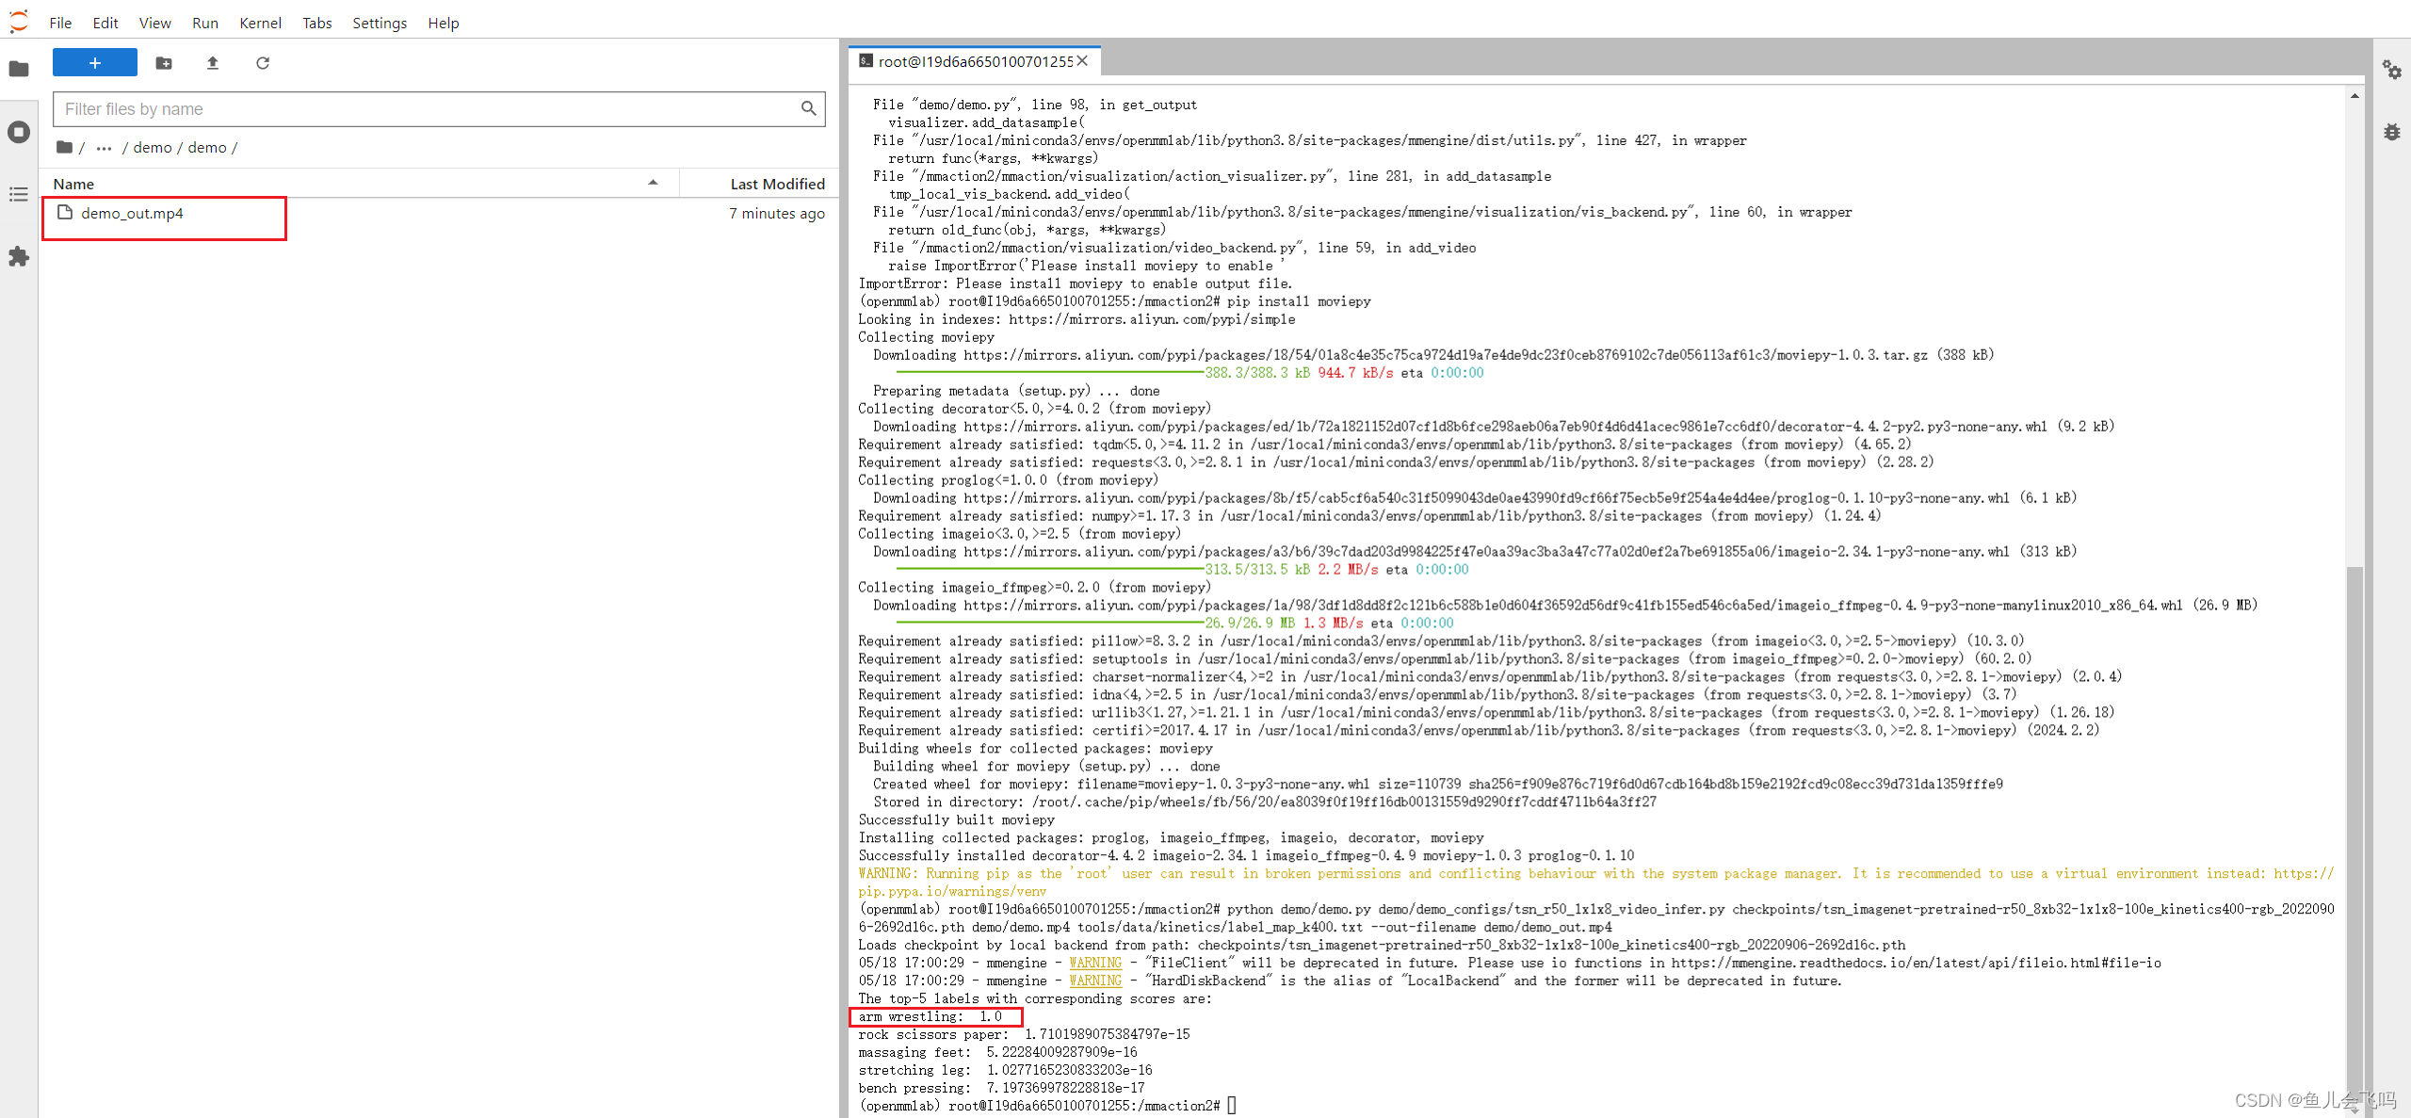This screenshot has height=1118, width=2411.
Task: Expand the collapsed breadcrumb ellipsis
Action: pyautogui.click(x=104, y=148)
